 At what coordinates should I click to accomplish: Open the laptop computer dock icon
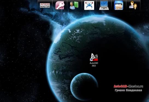pyautogui.click(x=104, y=5)
